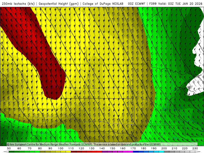Screen dimensions: 204x153
Task: Click the 'Valid: 03Z TUE JAN 20 2026' text
Action: [x=180, y=4]
